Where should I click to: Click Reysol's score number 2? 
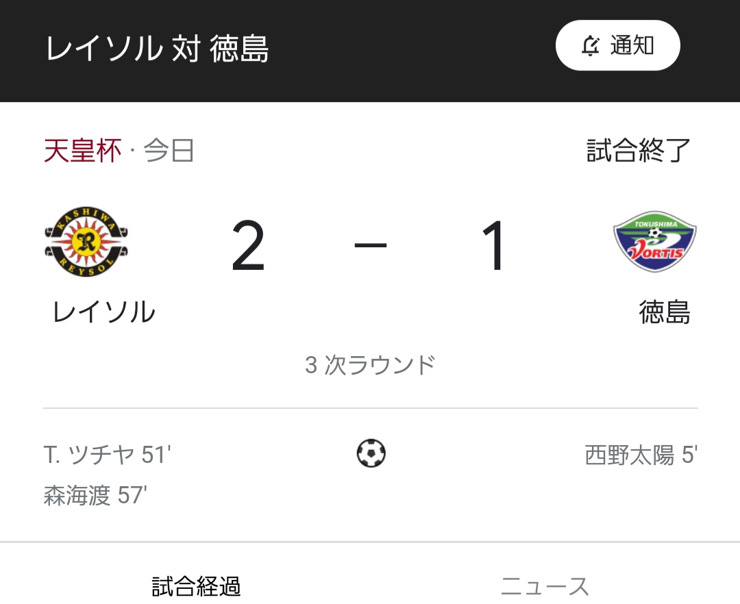(248, 246)
